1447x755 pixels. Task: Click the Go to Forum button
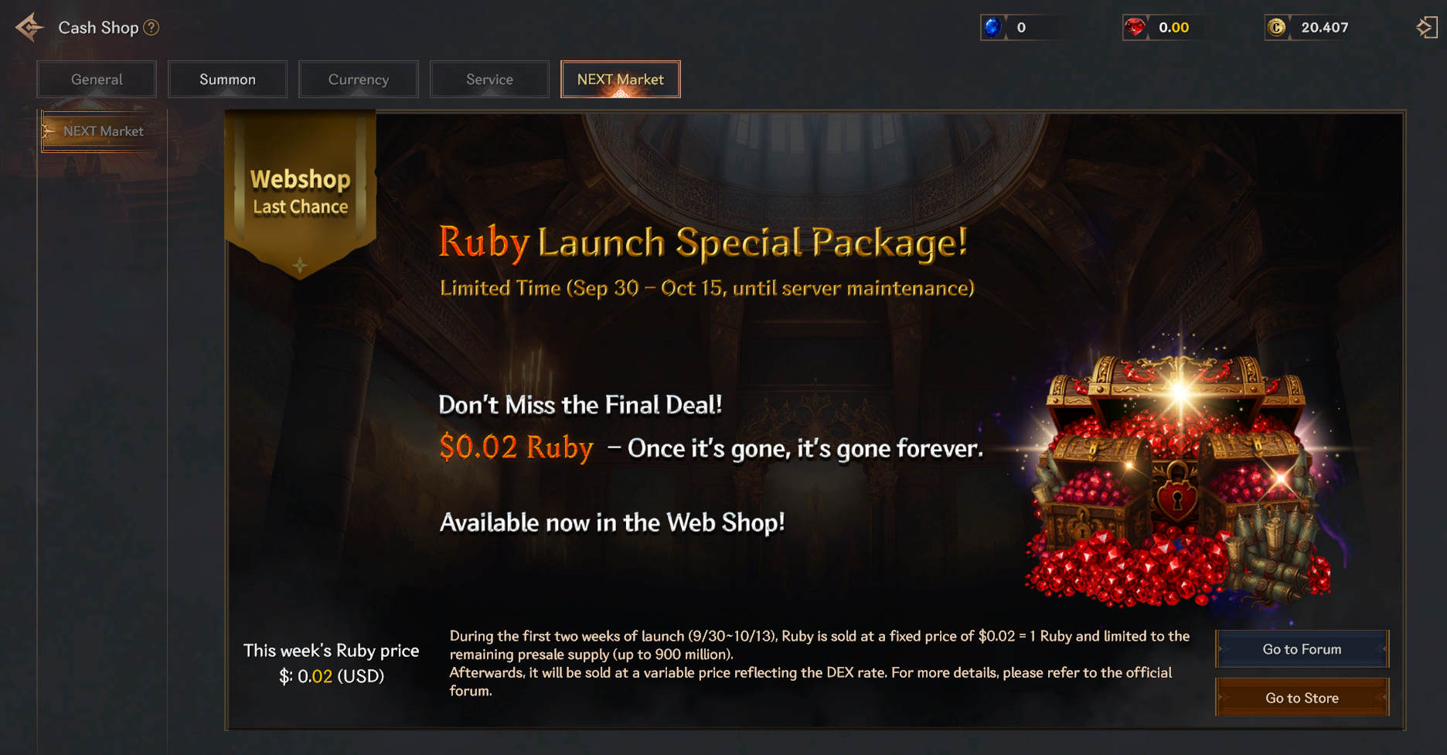1302,649
